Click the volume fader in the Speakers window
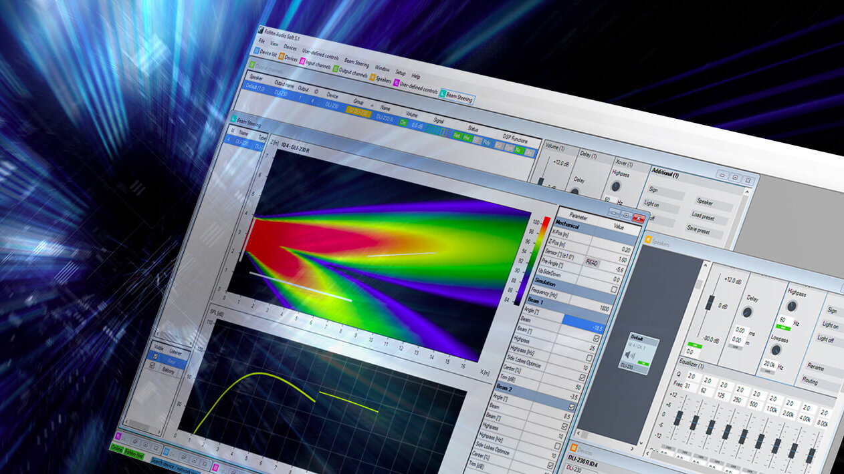The height and width of the screenshot is (474, 844). coord(710,302)
